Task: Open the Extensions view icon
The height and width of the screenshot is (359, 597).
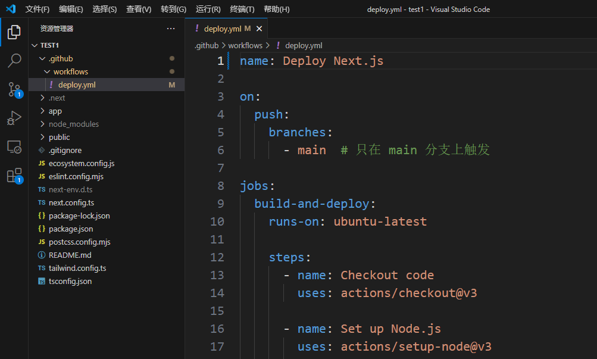Action: click(x=15, y=176)
